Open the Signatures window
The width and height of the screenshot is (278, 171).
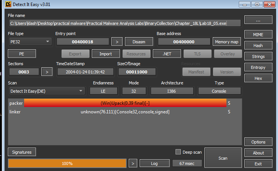pos(22,152)
